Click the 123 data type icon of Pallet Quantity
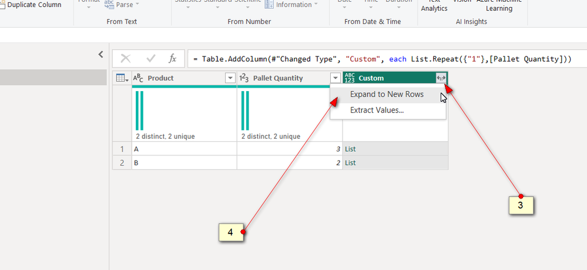Viewport: 587px width, 270px height. click(x=244, y=78)
